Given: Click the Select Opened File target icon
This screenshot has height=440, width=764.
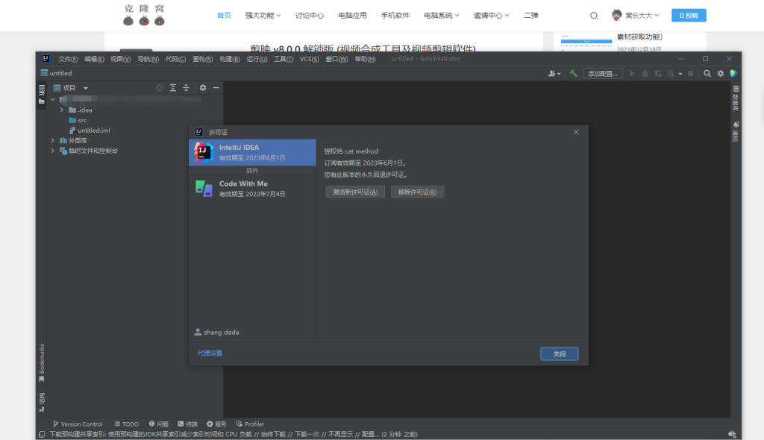Looking at the screenshot, I should (x=160, y=88).
